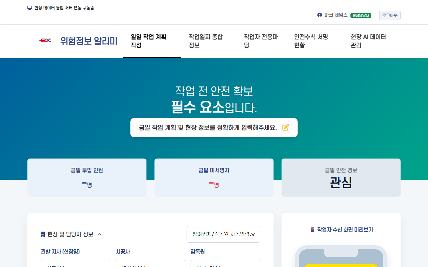428x267 pixels.
Task: Click the 마크 제임스 user name
Action: [336, 15]
